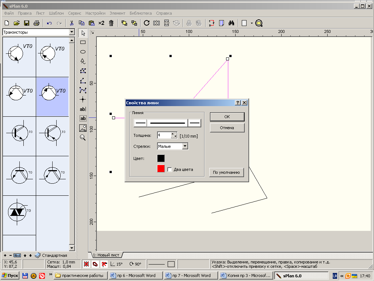374x281 pixels.
Task: Click the По умолчанию button
Action: pyautogui.click(x=226, y=172)
